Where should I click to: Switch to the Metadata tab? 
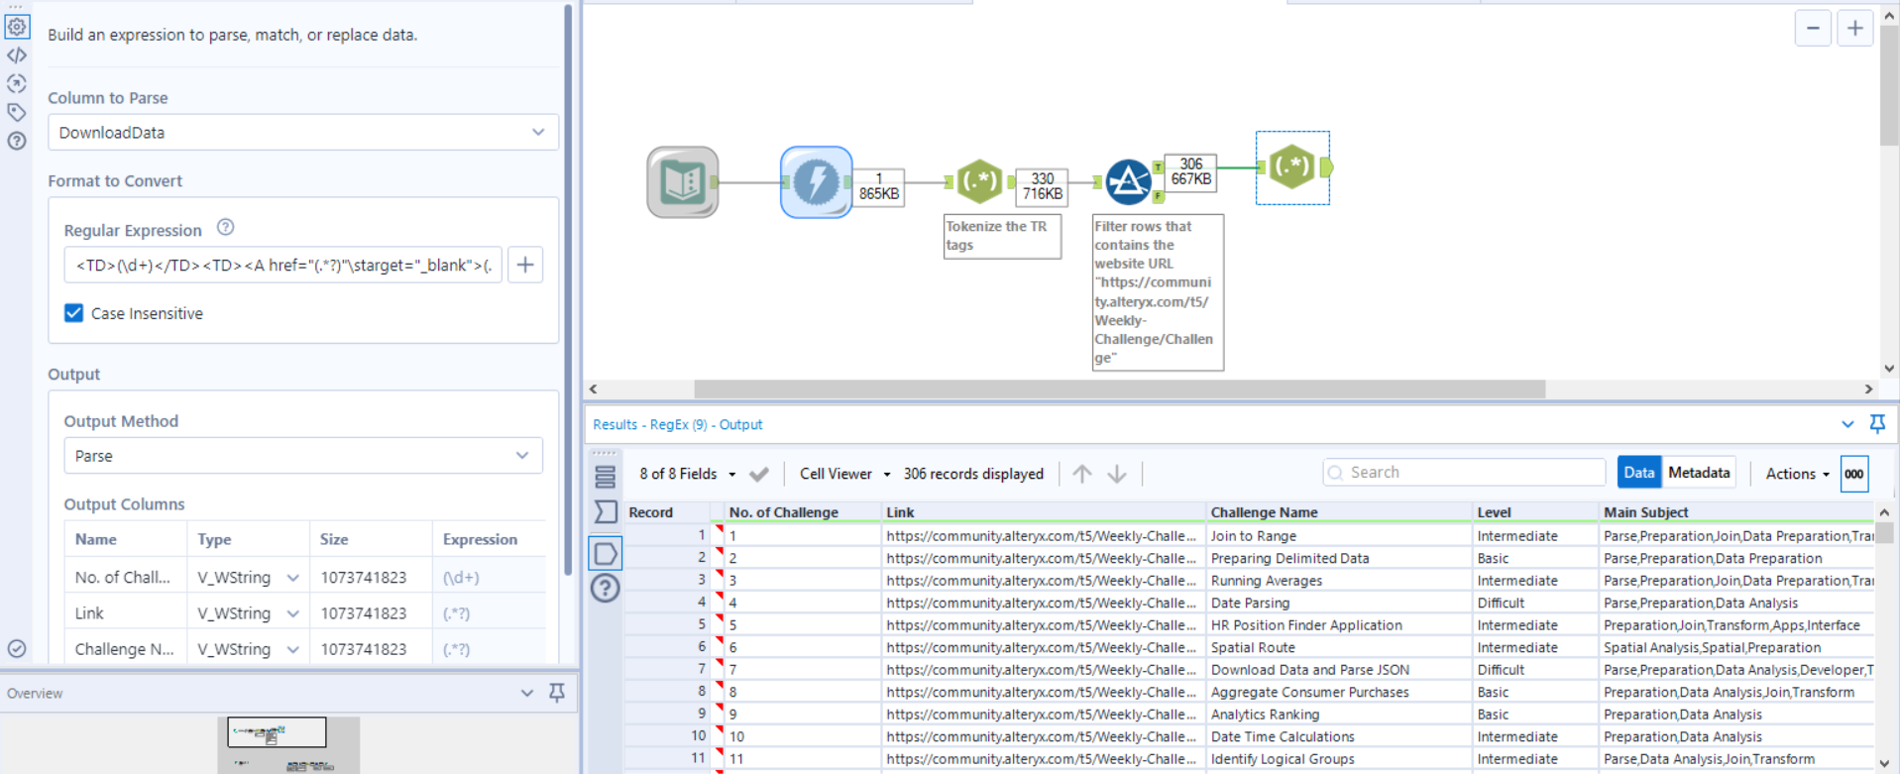coord(1698,473)
